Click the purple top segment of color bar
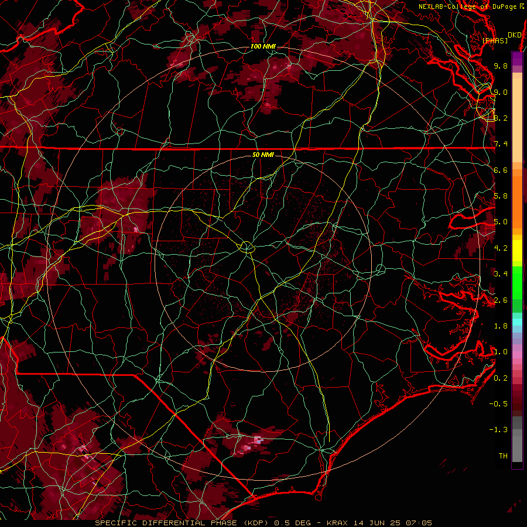Image resolution: width=527 pixels, height=527 pixels. tap(517, 59)
